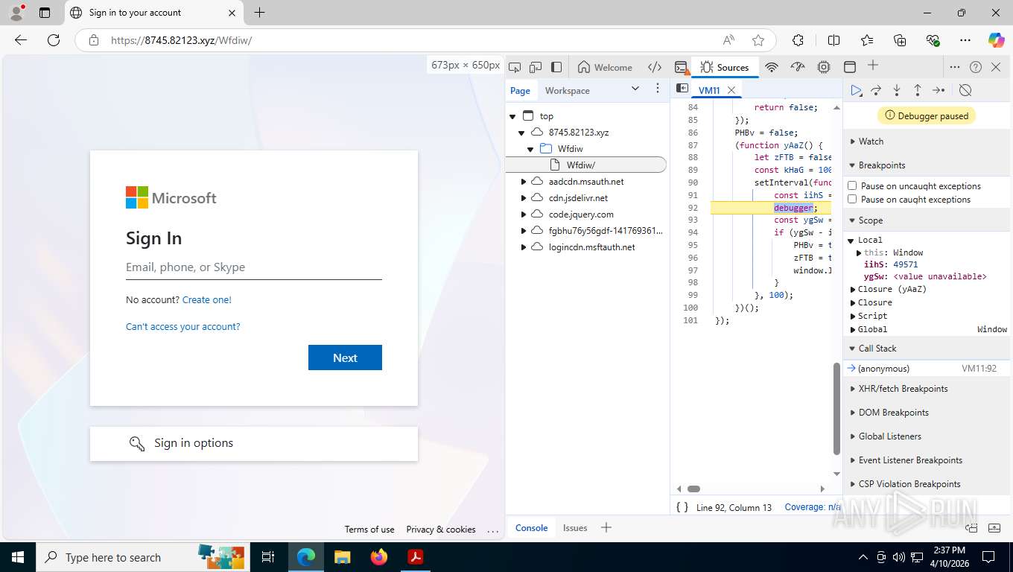Open navigator more options vertical dots

point(658,89)
